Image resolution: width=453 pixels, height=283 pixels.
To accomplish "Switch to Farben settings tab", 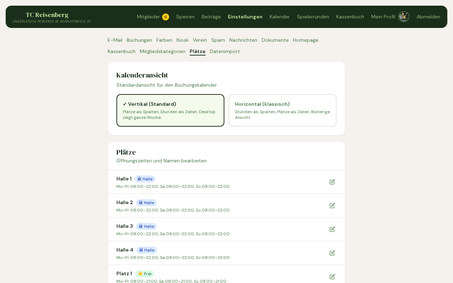I will pyautogui.click(x=164, y=40).
